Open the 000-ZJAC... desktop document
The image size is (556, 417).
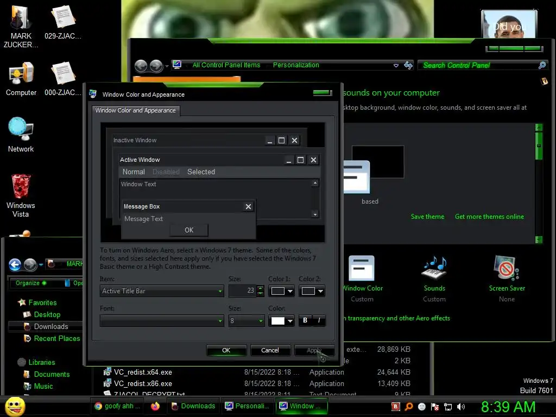click(63, 79)
